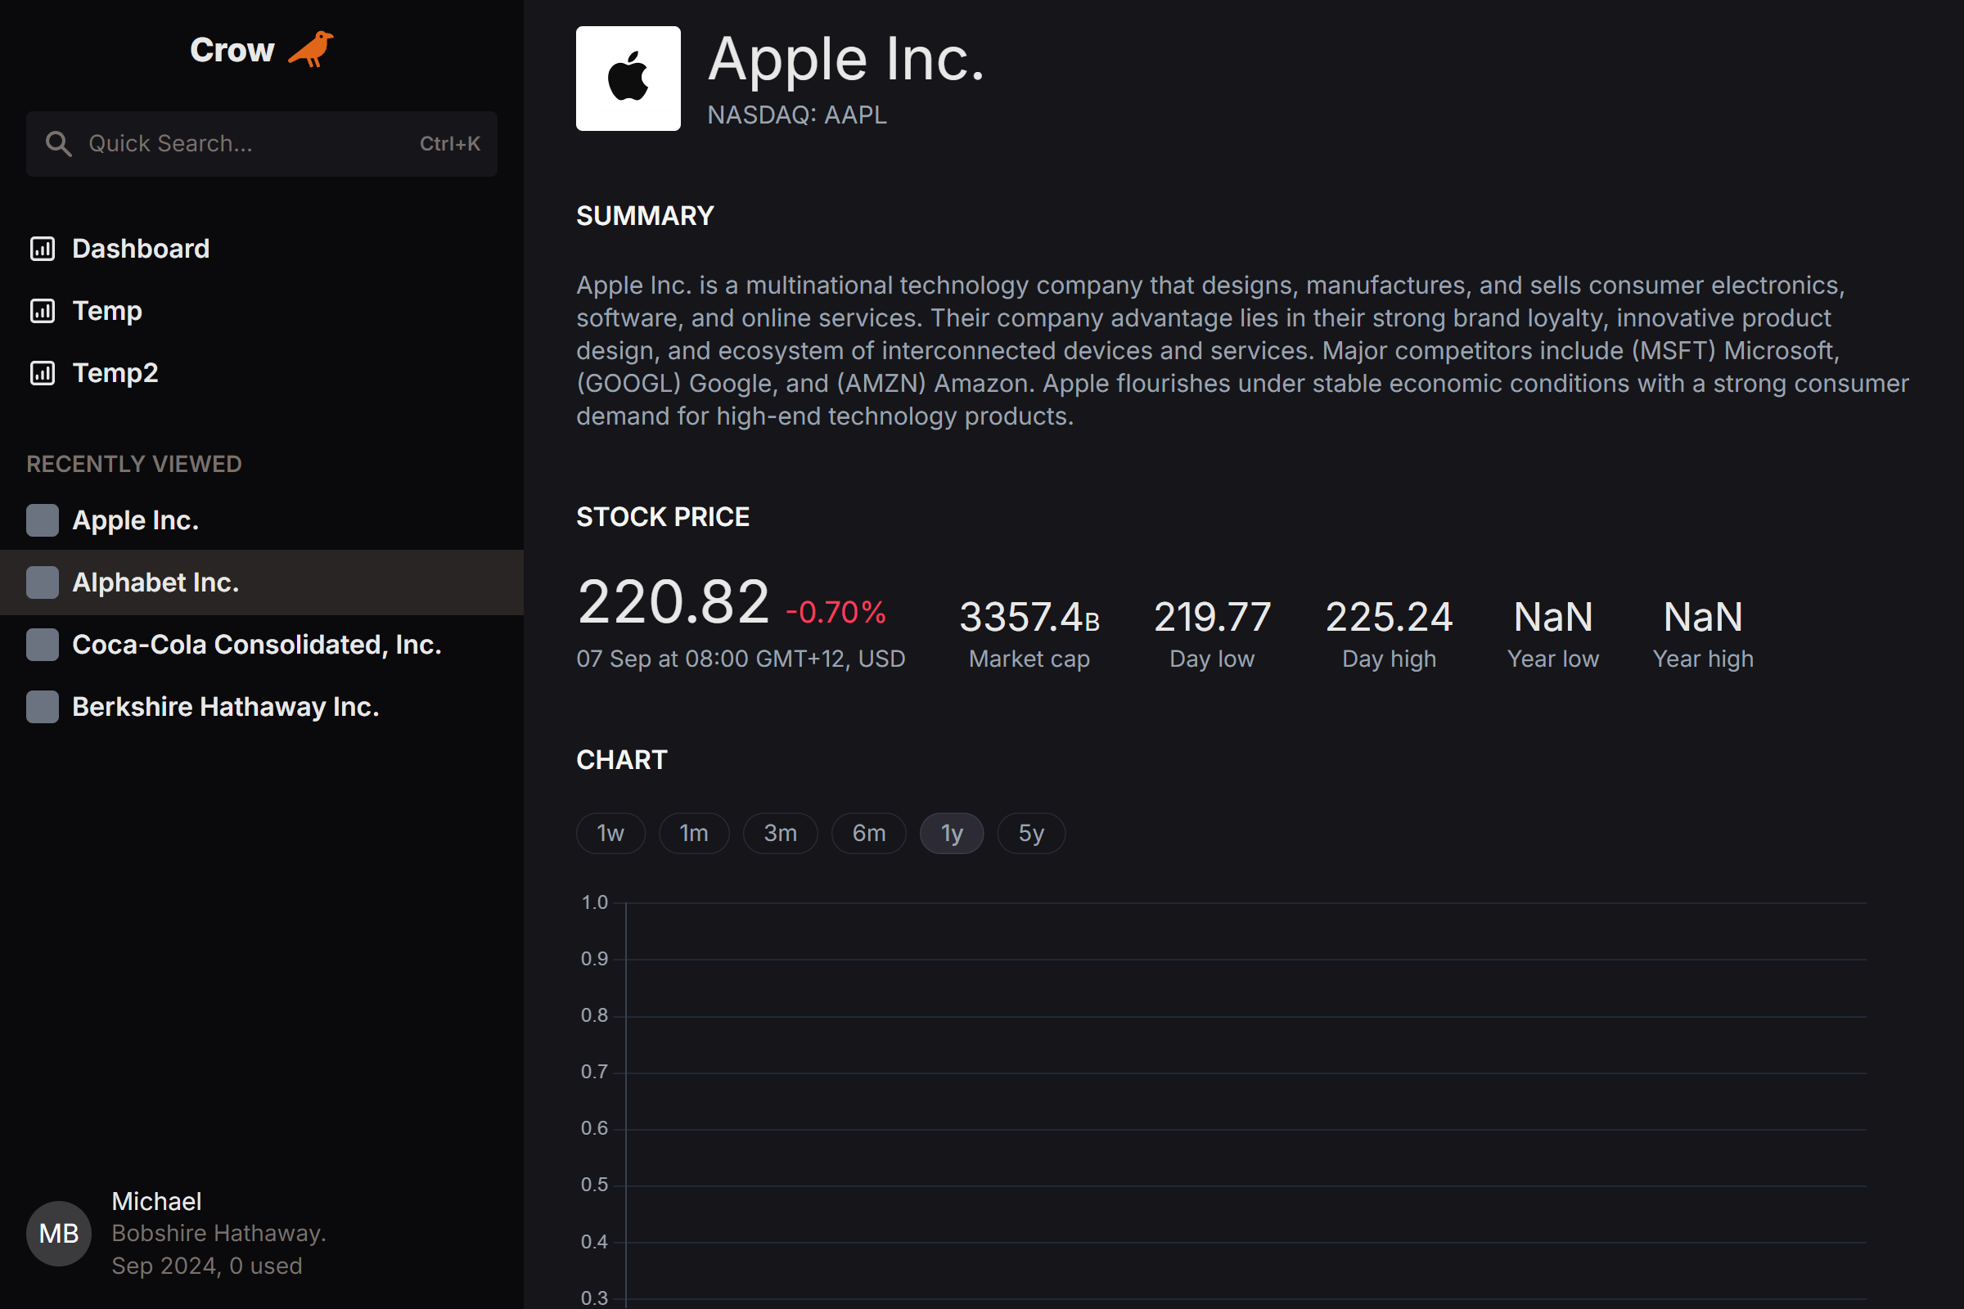Click the search magnifier icon

pyautogui.click(x=57, y=144)
